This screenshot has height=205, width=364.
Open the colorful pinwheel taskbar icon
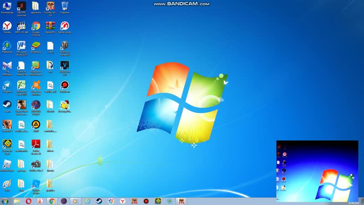coord(111,201)
